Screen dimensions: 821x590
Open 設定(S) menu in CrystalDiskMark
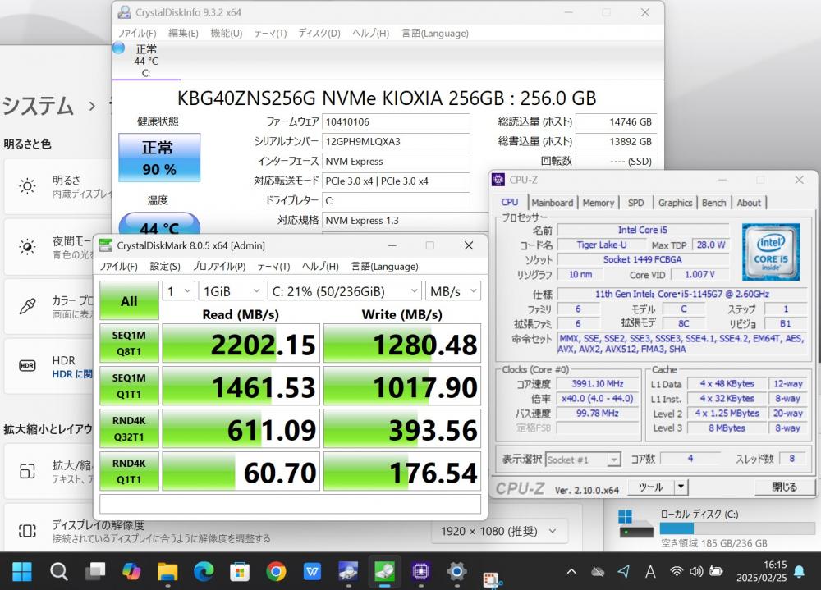click(x=165, y=266)
